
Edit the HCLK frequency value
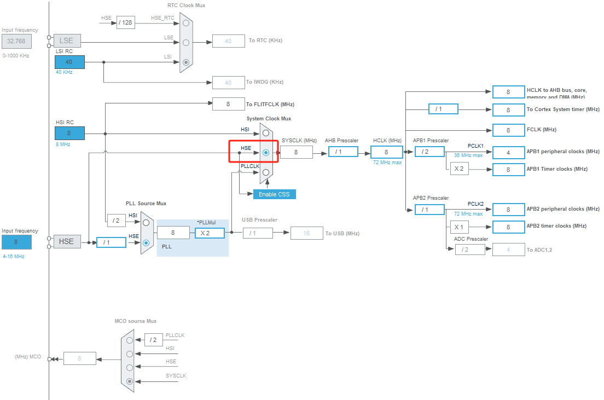pyautogui.click(x=387, y=152)
